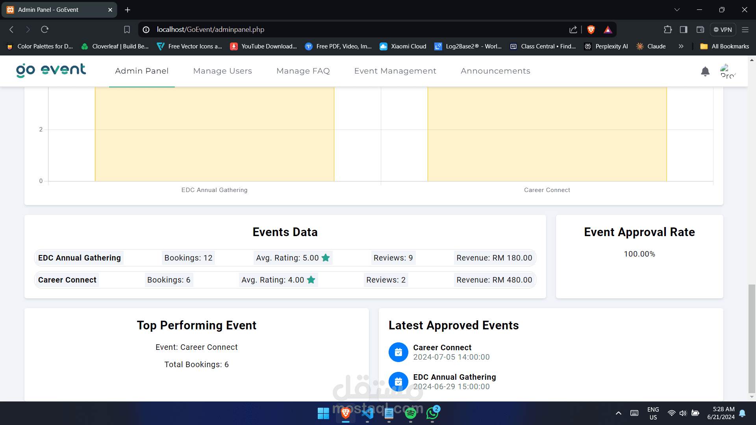The image size is (756, 425).
Task: Click the Brave Shields lion icon
Action: pos(591,30)
